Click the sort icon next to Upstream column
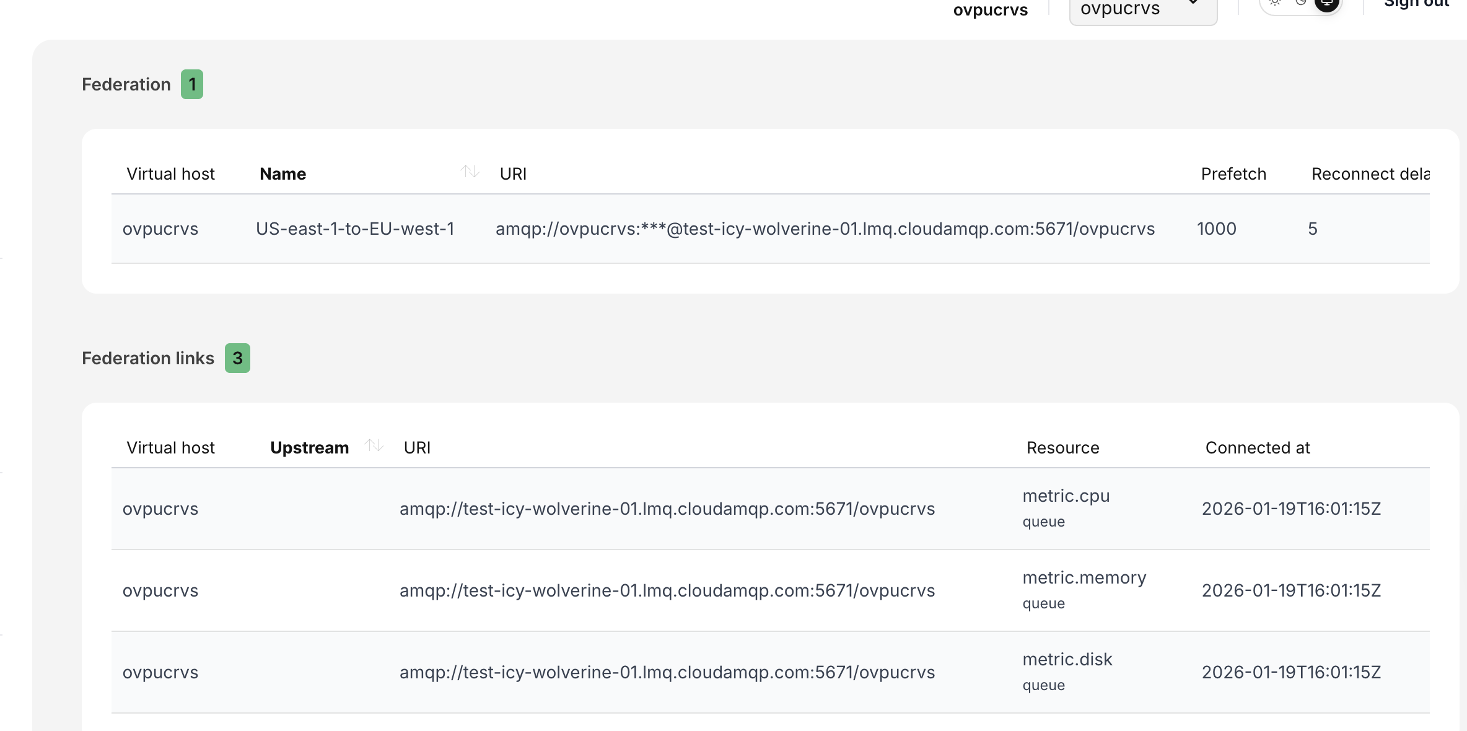1467x731 pixels. (x=374, y=446)
